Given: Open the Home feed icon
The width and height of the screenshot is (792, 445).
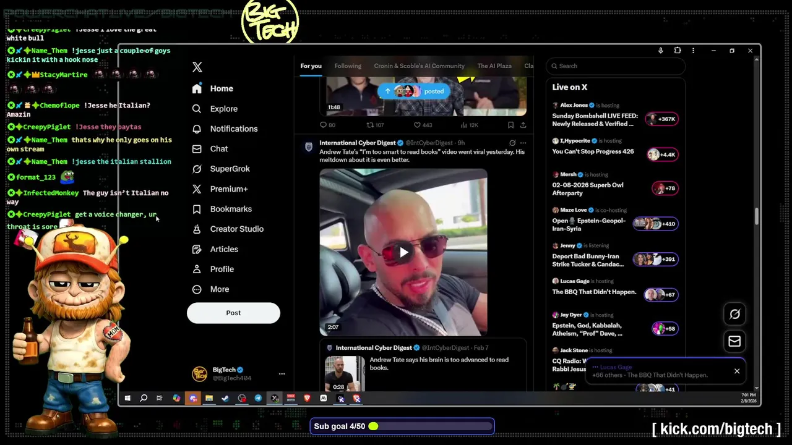Looking at the screenshot, I should [197, 88].
